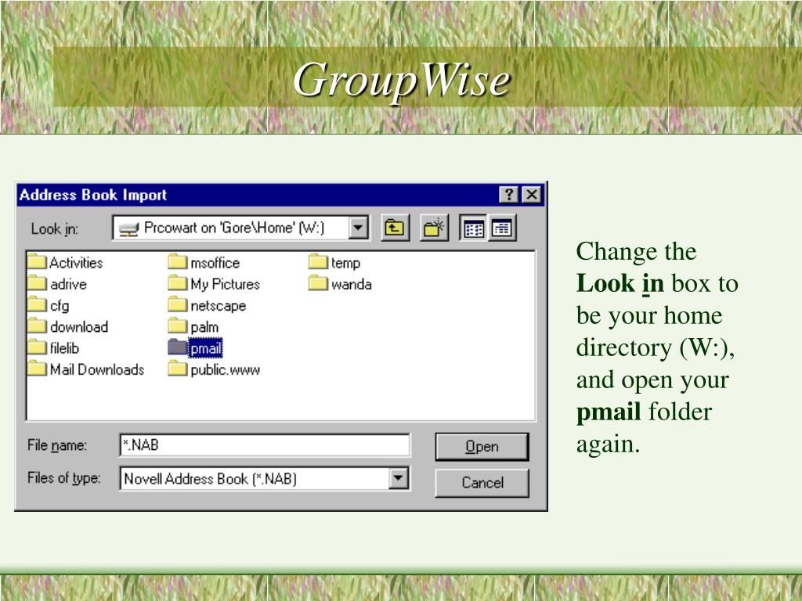This screenshot has width=802, height=601.
Task: Click the 'palm' folder name
Action: (x=204, y=327)
